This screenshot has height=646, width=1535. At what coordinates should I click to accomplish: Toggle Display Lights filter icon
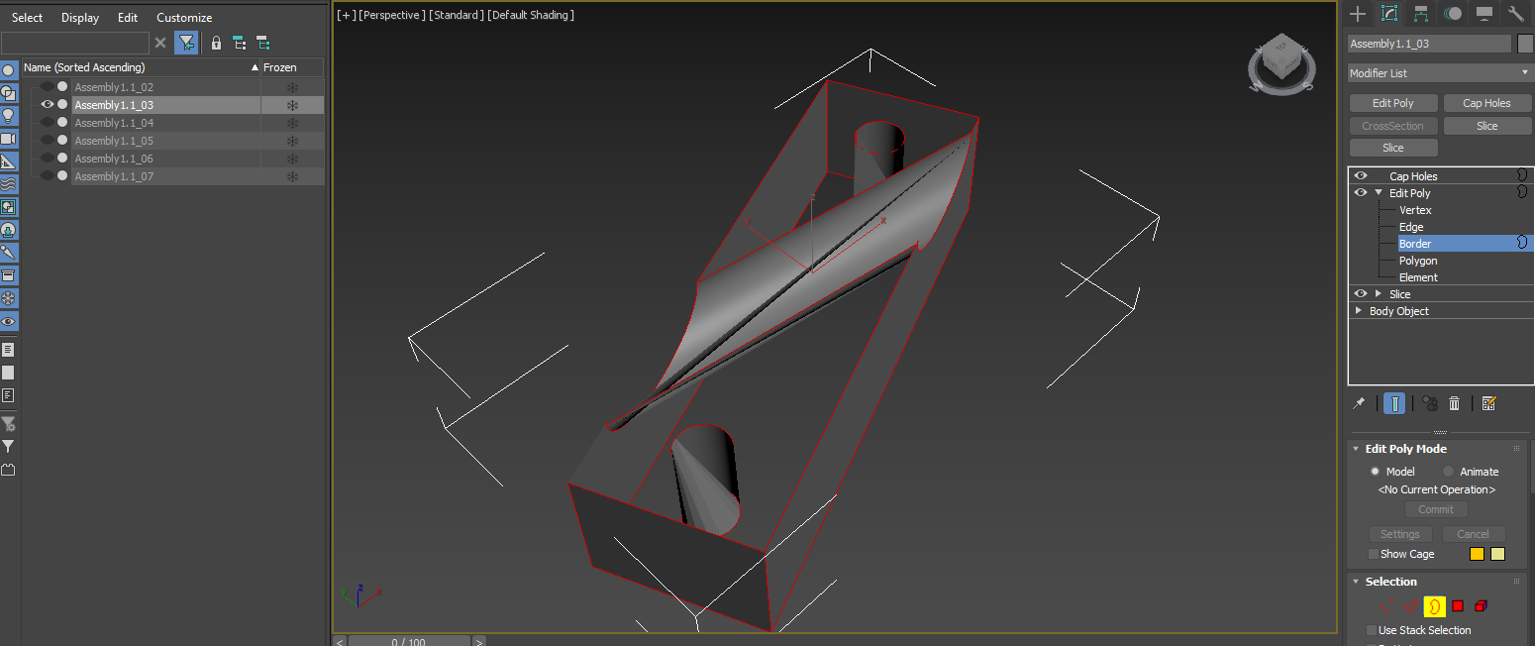click(9, 116)
